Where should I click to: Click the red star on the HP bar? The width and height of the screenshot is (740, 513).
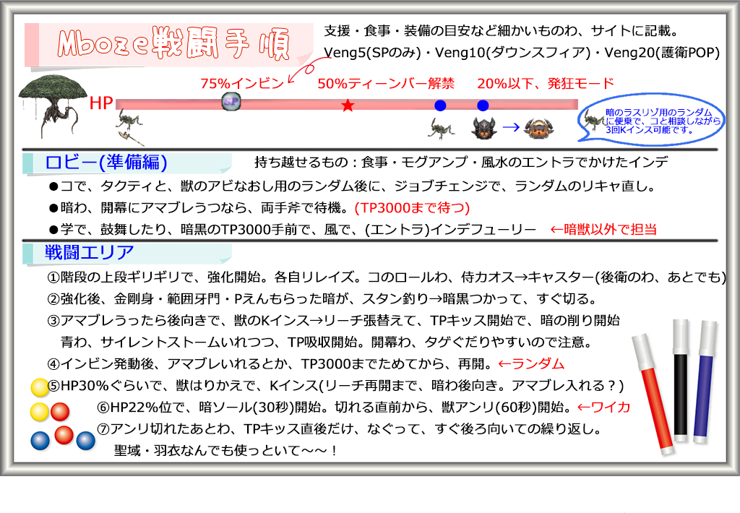click(348, 105)
